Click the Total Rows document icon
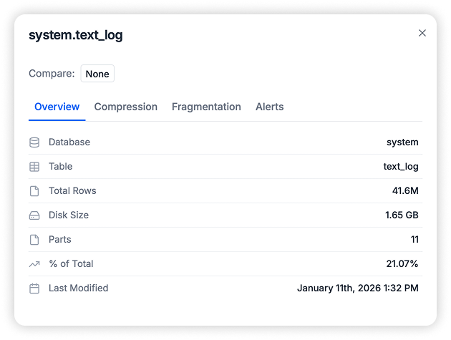Viewport: 451px width, 340px height. pyautogui.click(x=34, y=191)
